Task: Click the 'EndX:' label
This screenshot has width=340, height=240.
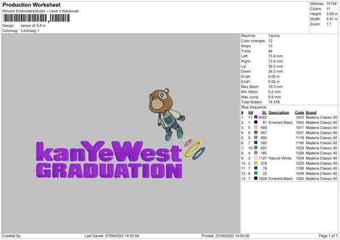Action: 246,76
